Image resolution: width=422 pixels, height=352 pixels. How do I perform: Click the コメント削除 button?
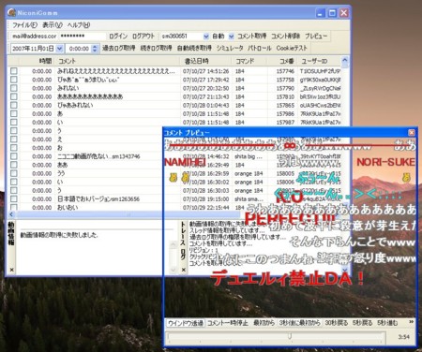285,37
